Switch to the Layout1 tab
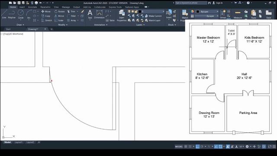This screenshot has height=156, width=277. pyautogui.click(x=18, y=142)
